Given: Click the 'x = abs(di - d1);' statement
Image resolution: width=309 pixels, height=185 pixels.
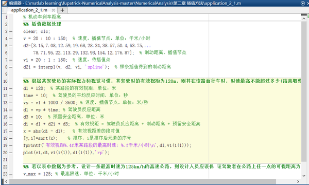Looking at the screenshot, I should tap(44, 131).
